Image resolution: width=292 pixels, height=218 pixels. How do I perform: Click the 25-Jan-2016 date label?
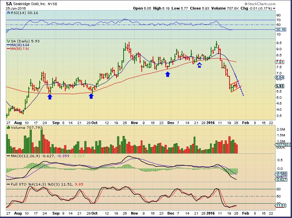16,9
